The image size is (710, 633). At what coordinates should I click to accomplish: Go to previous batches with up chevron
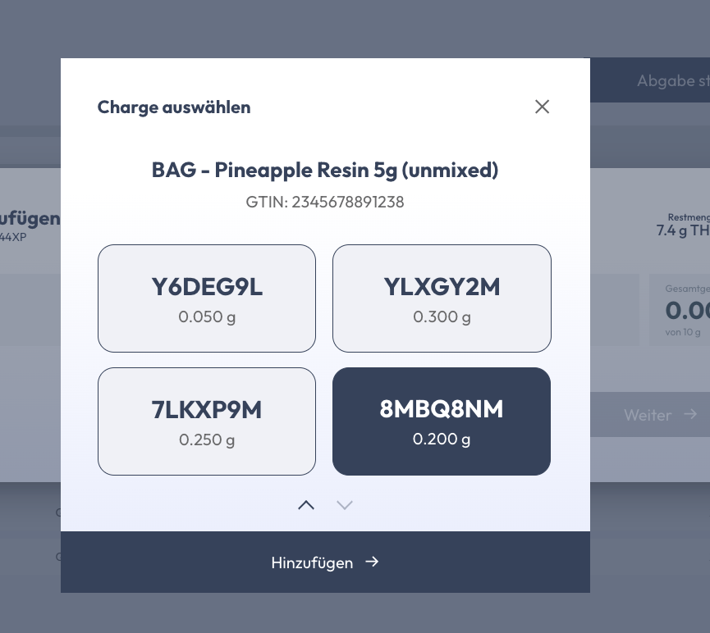[306, 505]
